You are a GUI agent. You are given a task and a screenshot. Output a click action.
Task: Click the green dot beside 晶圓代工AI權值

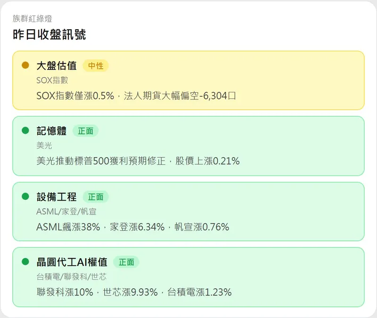click(x=26, y=261)
